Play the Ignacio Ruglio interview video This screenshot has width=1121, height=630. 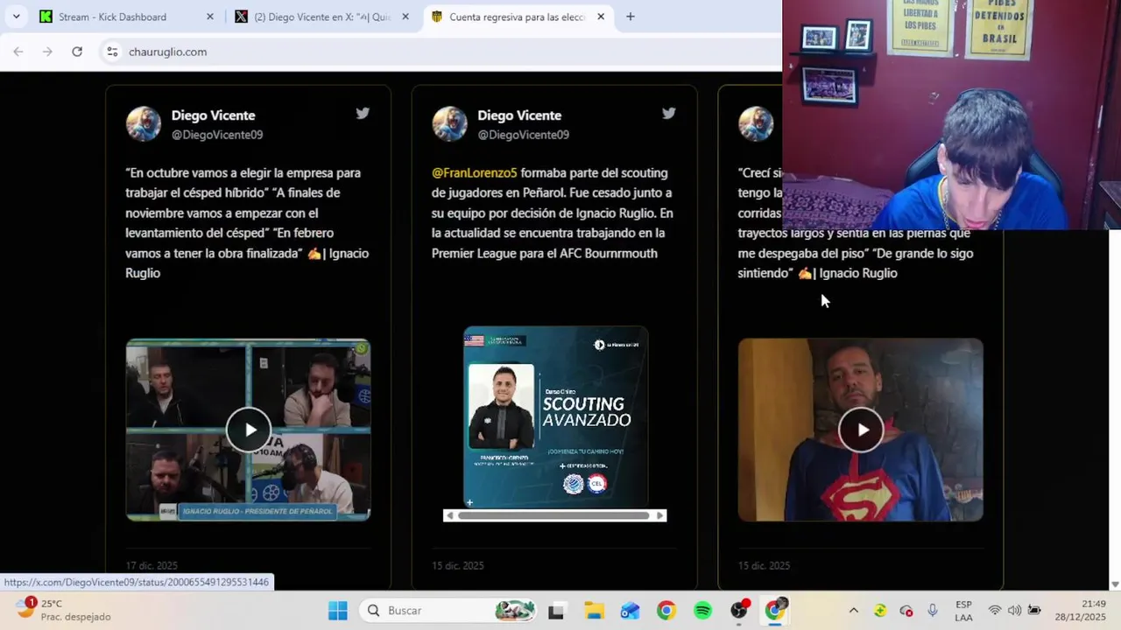(249, 430)
